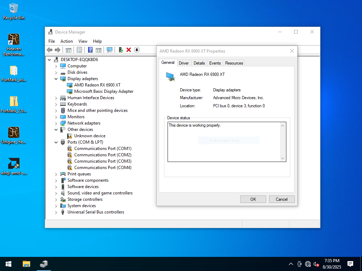Toggle the Show/Hide Console Tree toolbar icon
This screenshot has width=362, height=271.
68,50
